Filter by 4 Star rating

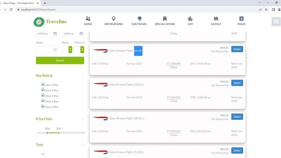click(x=50, y=101)
